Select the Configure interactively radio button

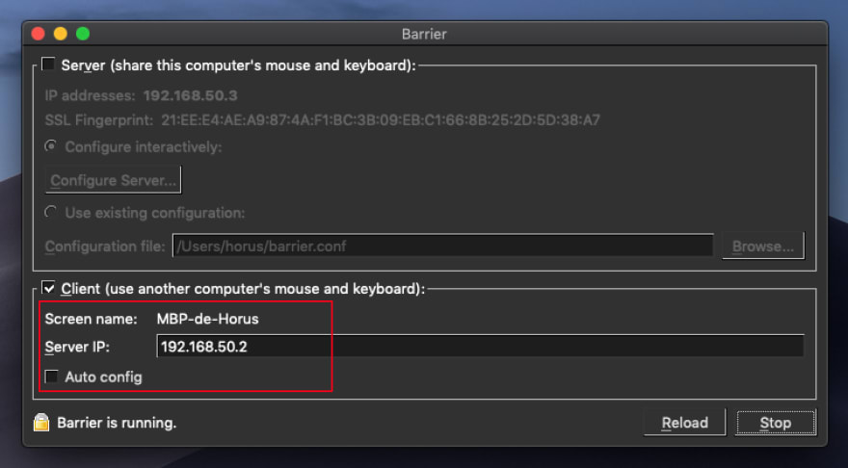tap(51, 147)
